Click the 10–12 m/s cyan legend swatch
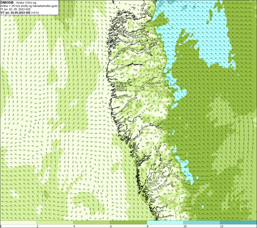The width and height of the screenshot is (257, 228). (x=202, y=222)
